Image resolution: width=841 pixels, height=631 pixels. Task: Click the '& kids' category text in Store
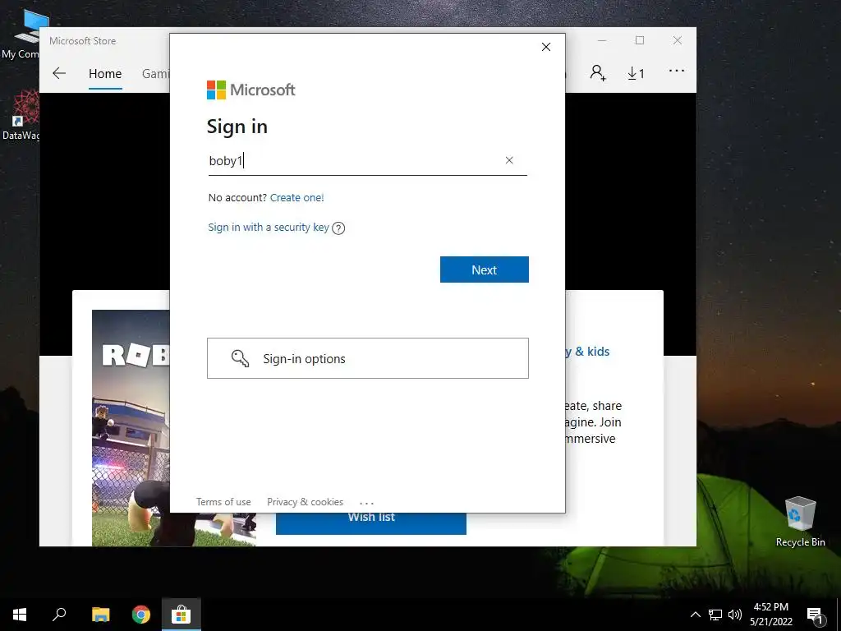tap(592, 352)
